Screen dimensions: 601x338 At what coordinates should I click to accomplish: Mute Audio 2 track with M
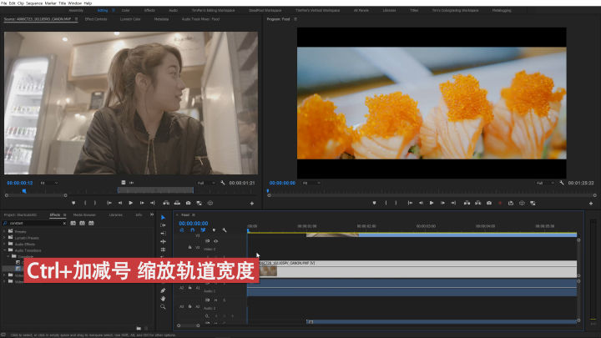point(216,300)
